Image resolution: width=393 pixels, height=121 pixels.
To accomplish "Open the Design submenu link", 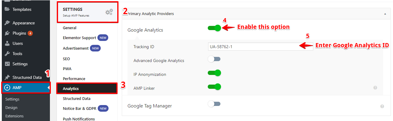I will pos(11,107).
